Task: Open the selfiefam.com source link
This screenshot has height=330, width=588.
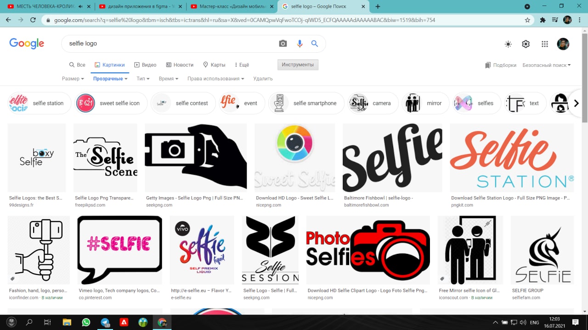Action: pyautogui.click(x=526, y=298)
